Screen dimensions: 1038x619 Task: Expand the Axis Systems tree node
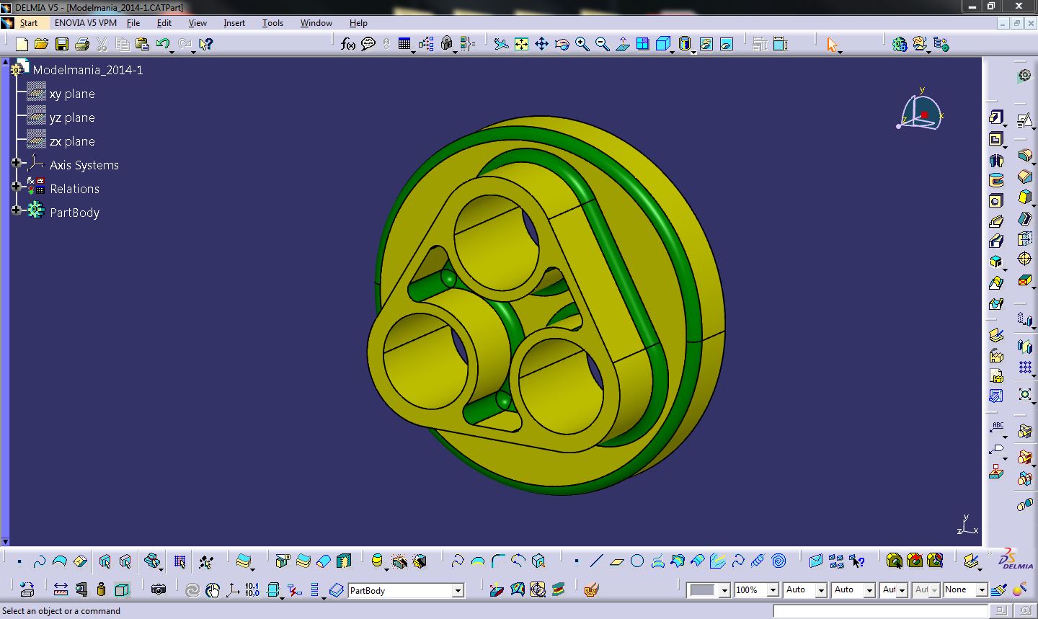click(16, 163)
